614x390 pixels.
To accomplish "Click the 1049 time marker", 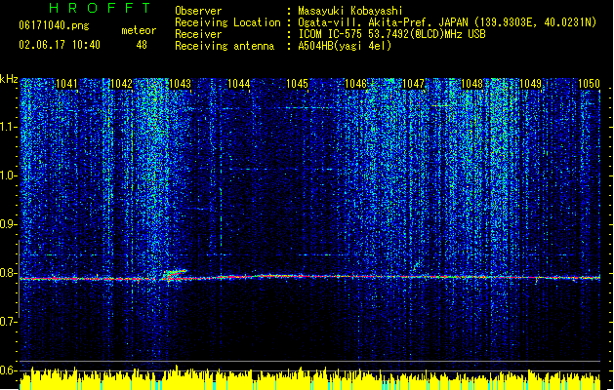I will 530,84.
